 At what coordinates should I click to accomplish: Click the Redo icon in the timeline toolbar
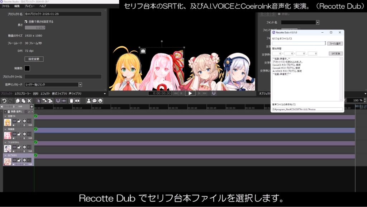click(x=10, y=101)
